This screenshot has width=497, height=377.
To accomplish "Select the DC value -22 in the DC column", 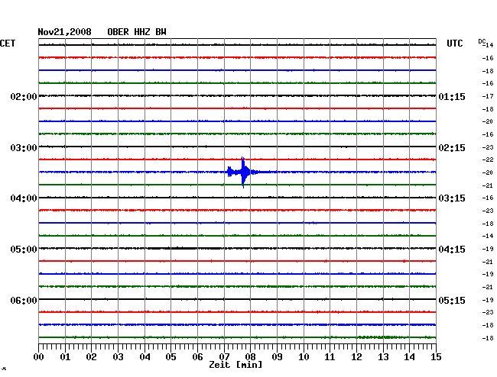I will point(488,159).
